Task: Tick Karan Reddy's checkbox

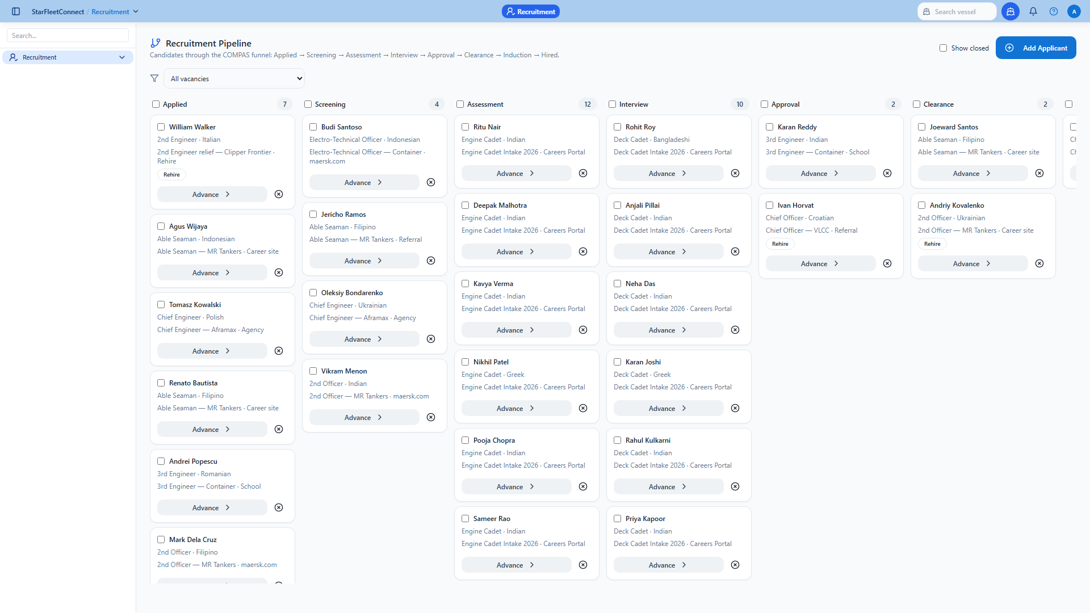Action: pos(769,127)
